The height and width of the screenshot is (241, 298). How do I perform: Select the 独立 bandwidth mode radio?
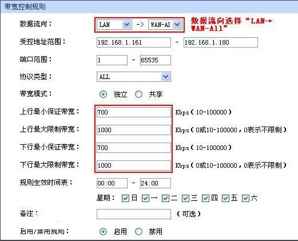point(104,94)
